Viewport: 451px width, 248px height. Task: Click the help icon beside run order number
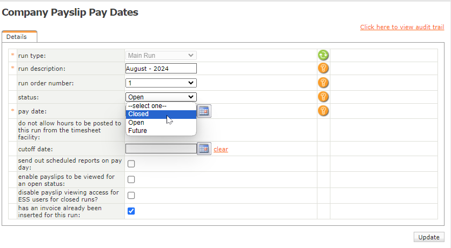click(x=323, y=83)
